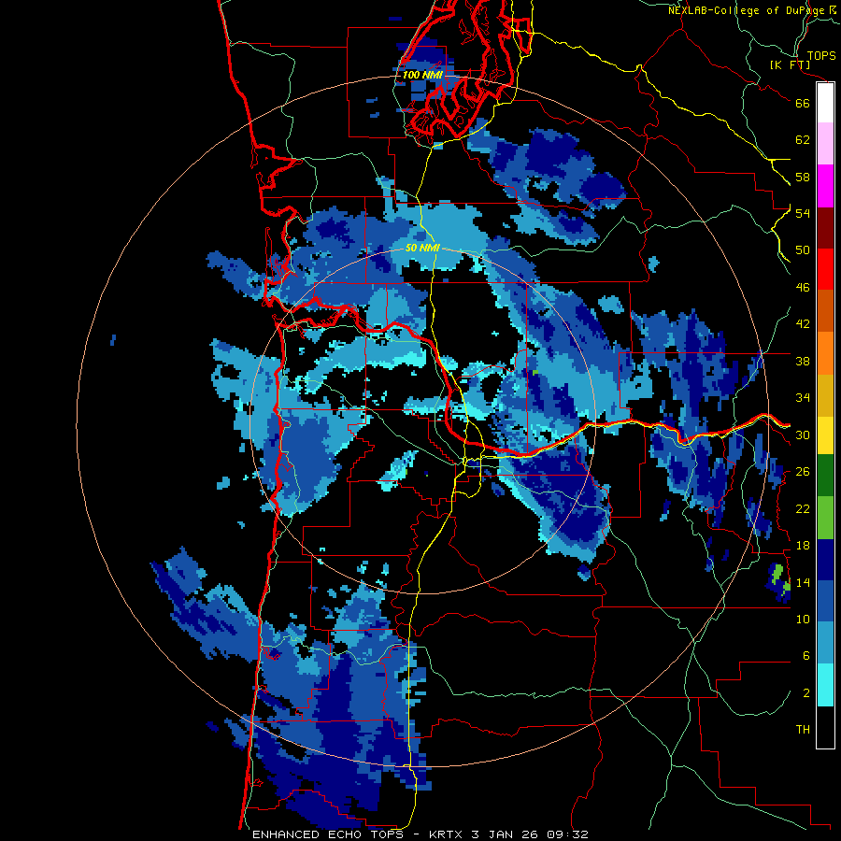Click the legend value 6
The height and width of the screenshot is (841, 841).
(x=806, y=656)
